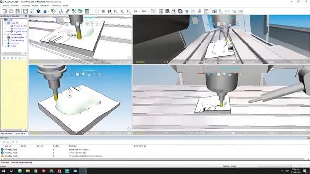Open the Ayuda menu
Viewport: 310px width, 174px height.
pyautogui.click(x=65, y=6)
